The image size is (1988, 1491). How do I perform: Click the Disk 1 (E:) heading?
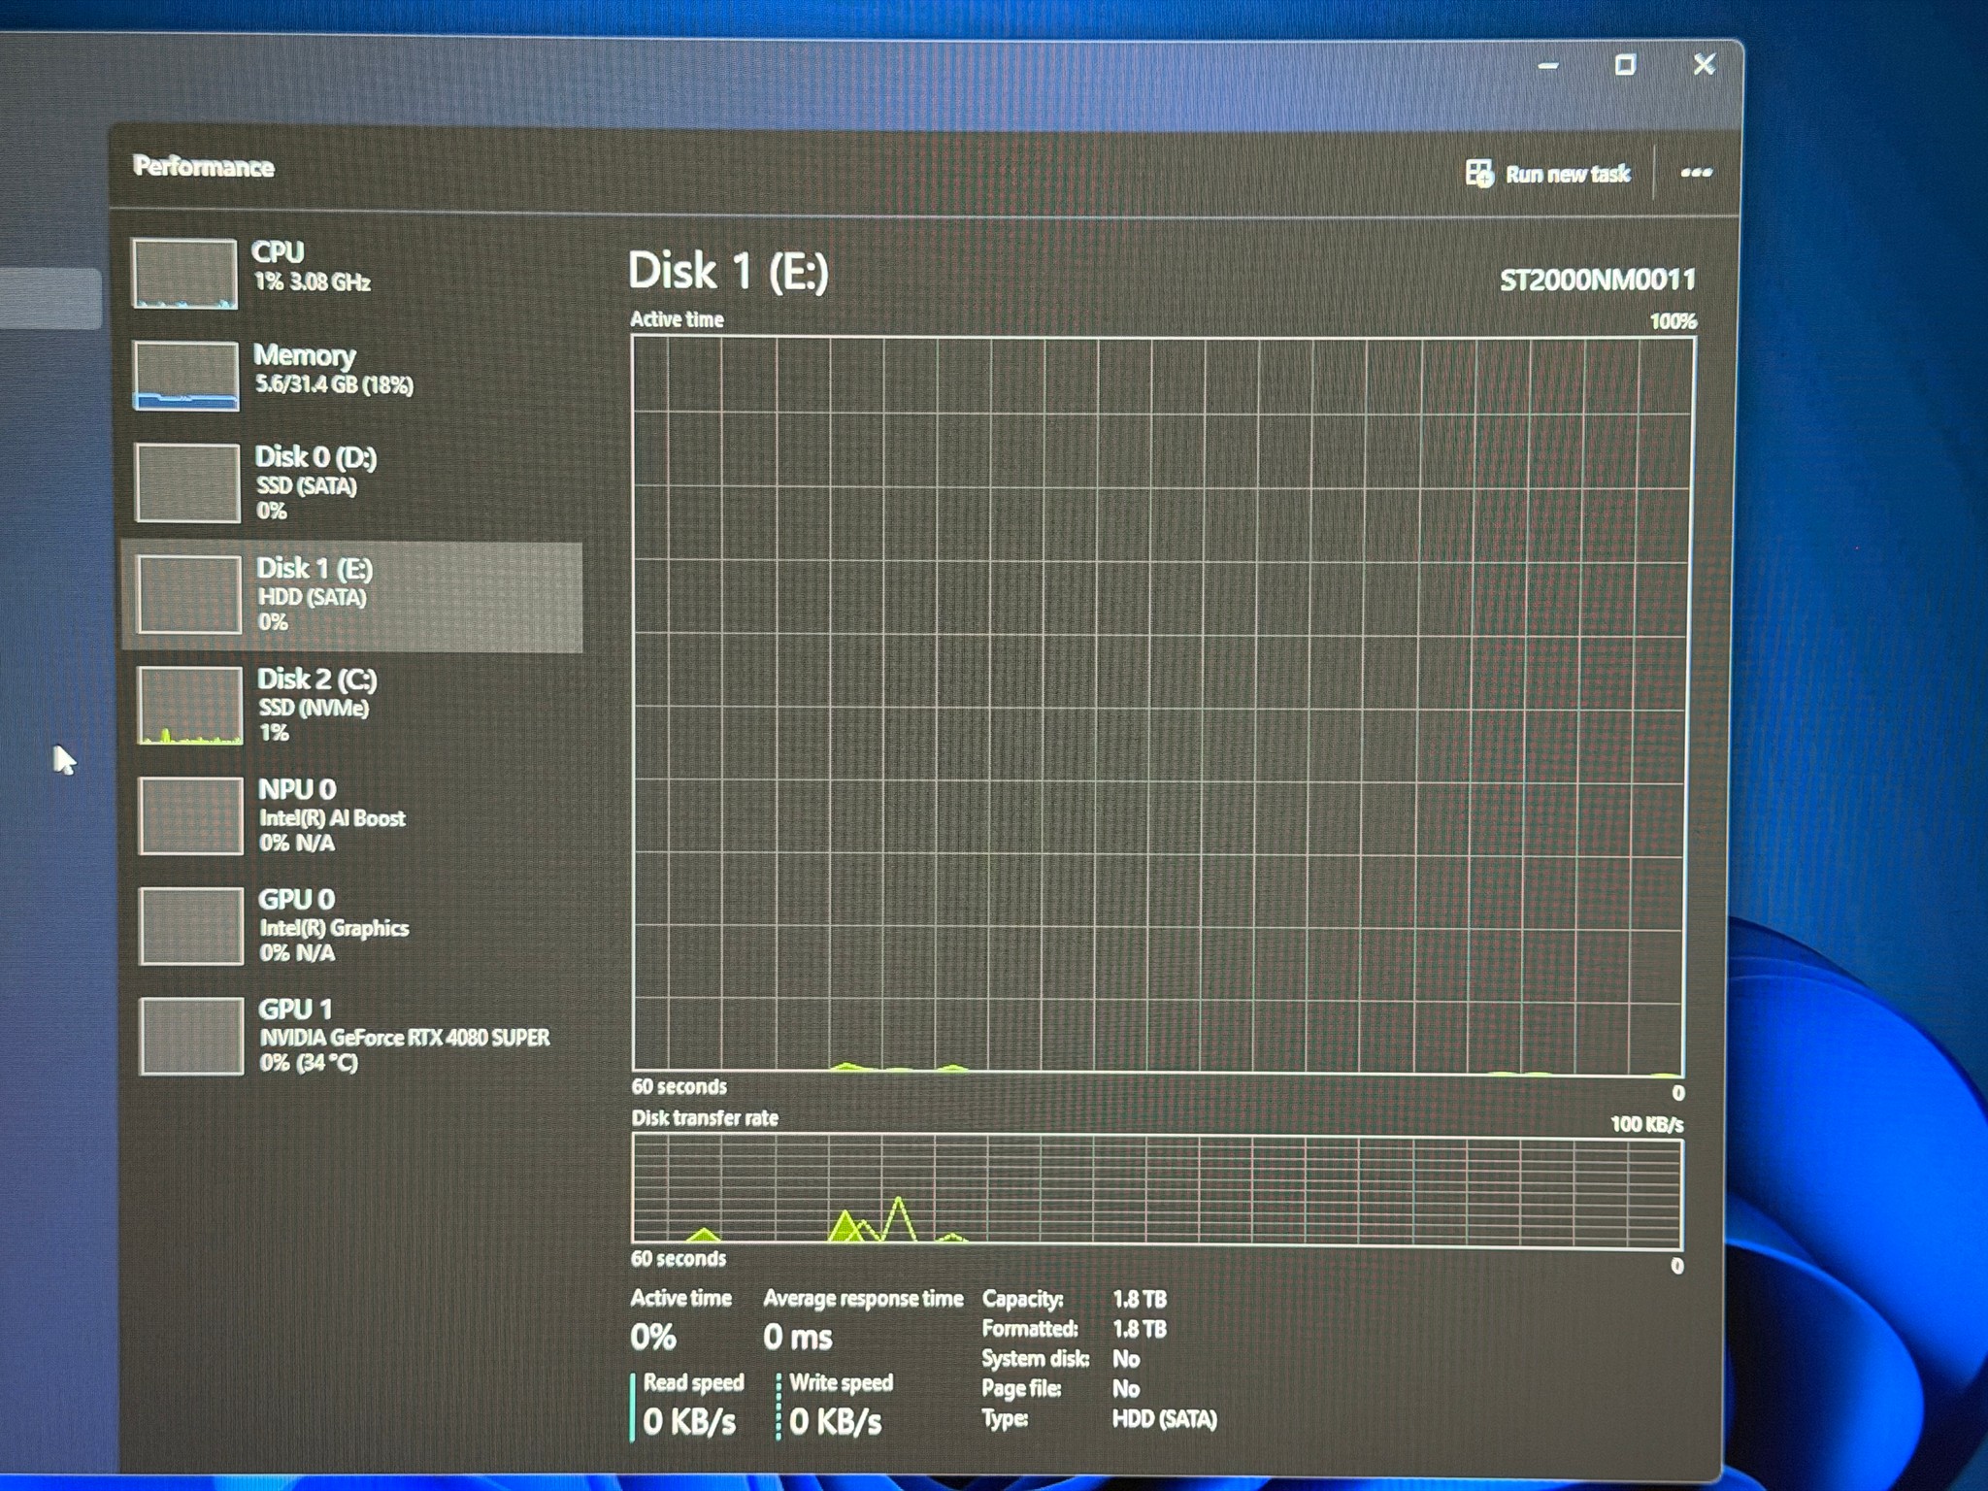(x=728, y=271)
